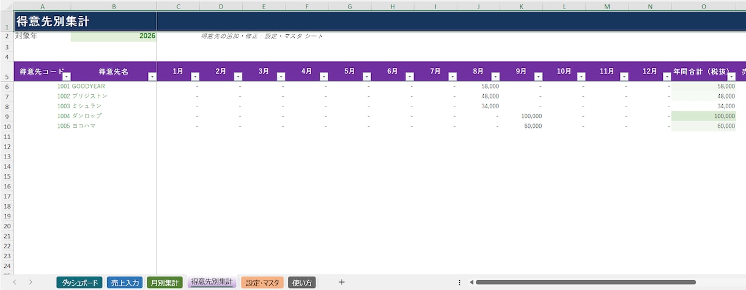Screen dimensions: 746x290
Task: Select 9月 value 100,000 for ダンロップ
Action: click(x=522, y=116)
